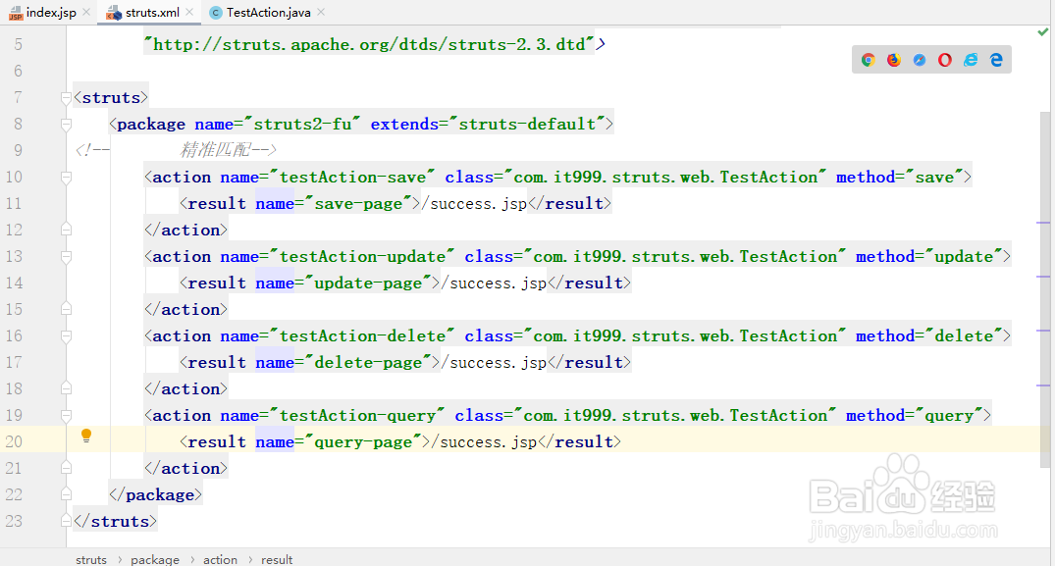This screenshot has width=1055, height=566.
Task: Collapse the struts tag at line 7
Action: tap(66, 98)
